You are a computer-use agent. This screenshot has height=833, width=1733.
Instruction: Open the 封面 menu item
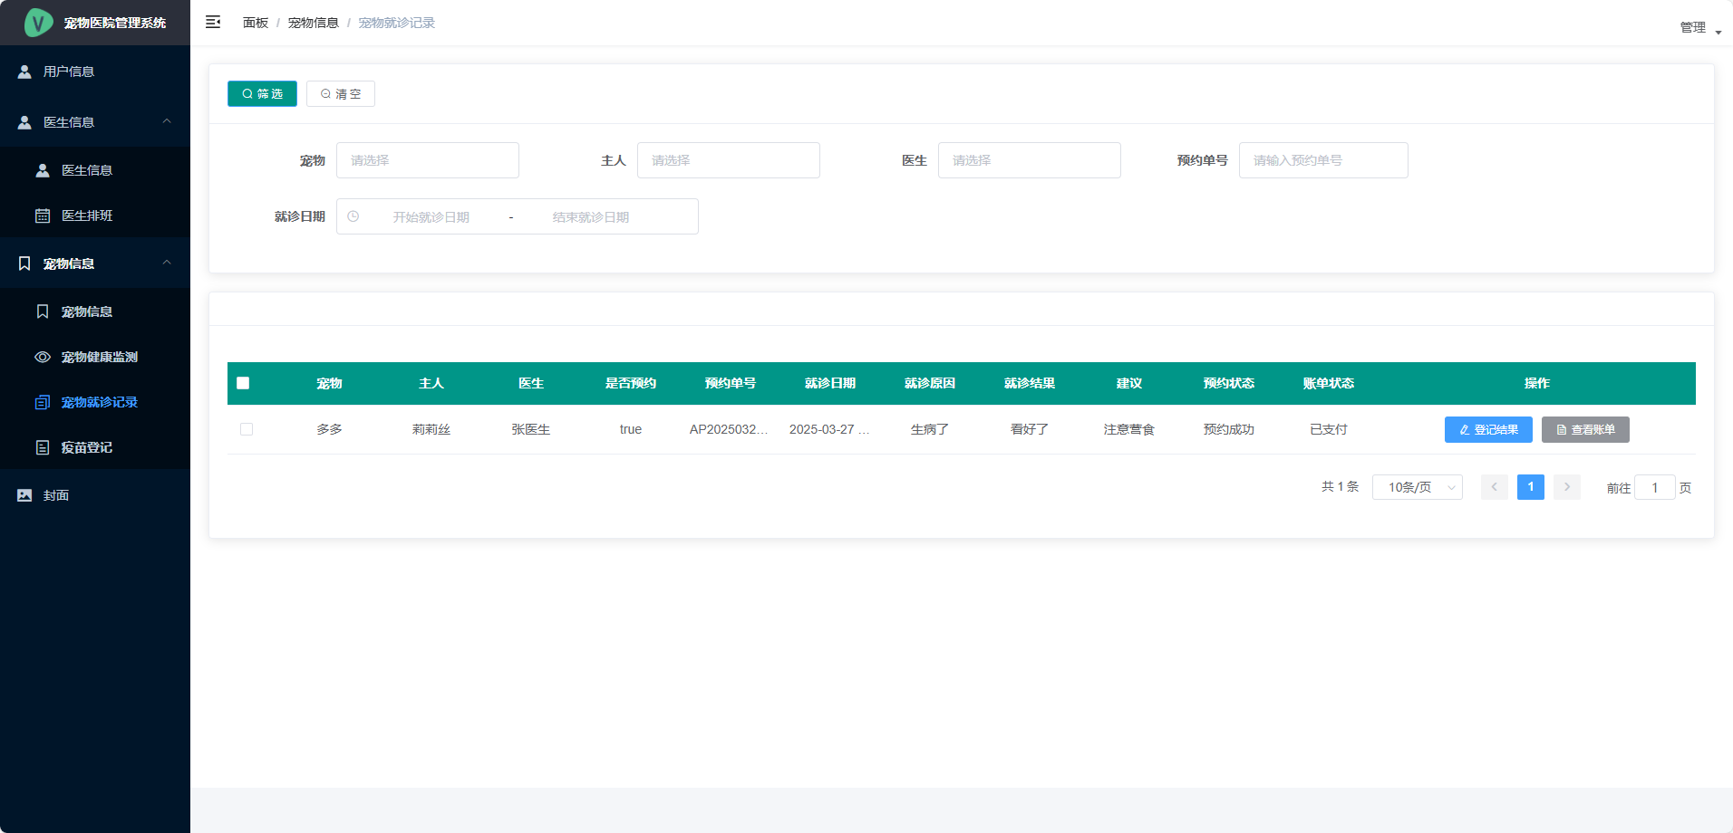[x=95, y=495]
